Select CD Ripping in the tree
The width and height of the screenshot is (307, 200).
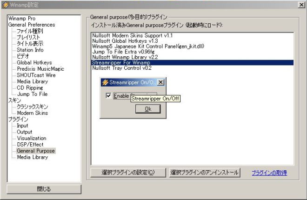[x=30, y=87]
